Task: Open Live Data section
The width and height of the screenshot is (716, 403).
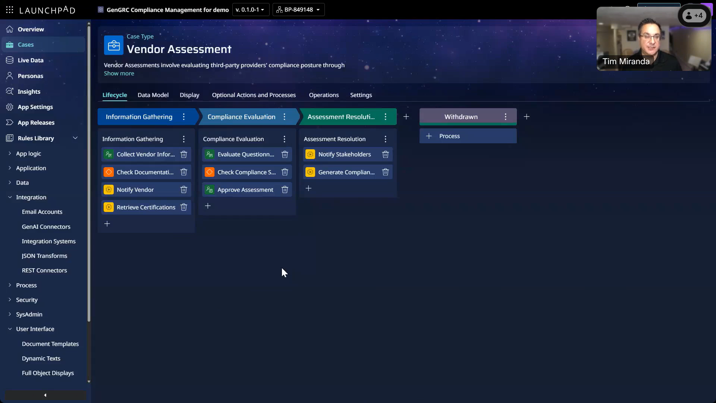Action: 30,60
